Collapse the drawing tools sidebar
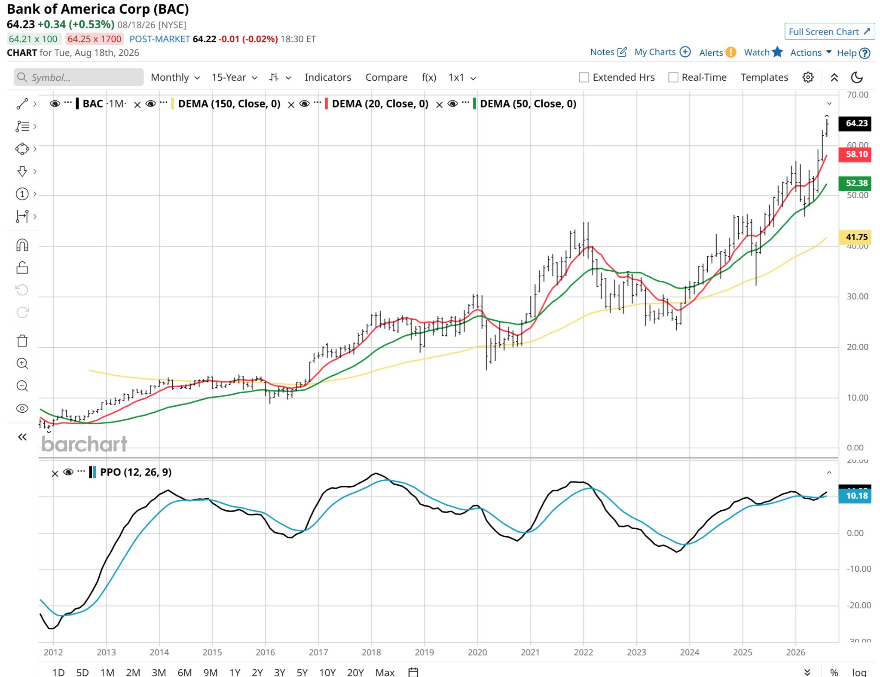Image resolution: width=880 pixels, height=677 pixels. click(22, 437)
